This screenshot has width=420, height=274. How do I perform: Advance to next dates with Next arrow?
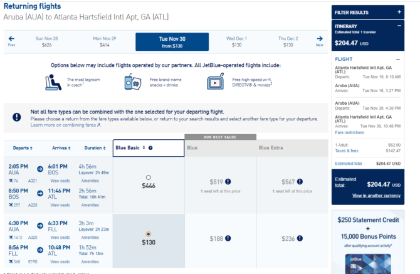point(319,41)
